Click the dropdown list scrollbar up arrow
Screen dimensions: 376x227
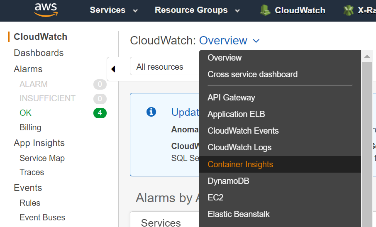click(x=367, y=56)
